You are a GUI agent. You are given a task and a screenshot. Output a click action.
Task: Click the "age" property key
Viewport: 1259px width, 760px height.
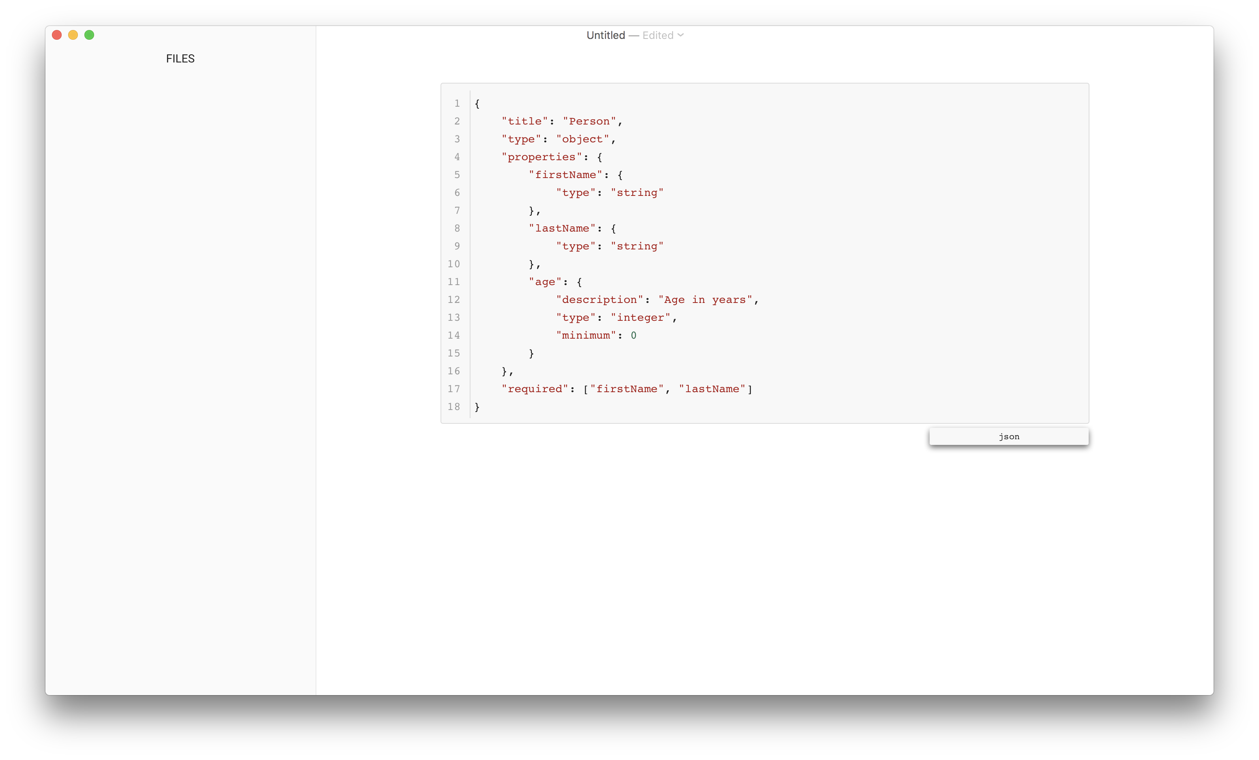[546, 281]
